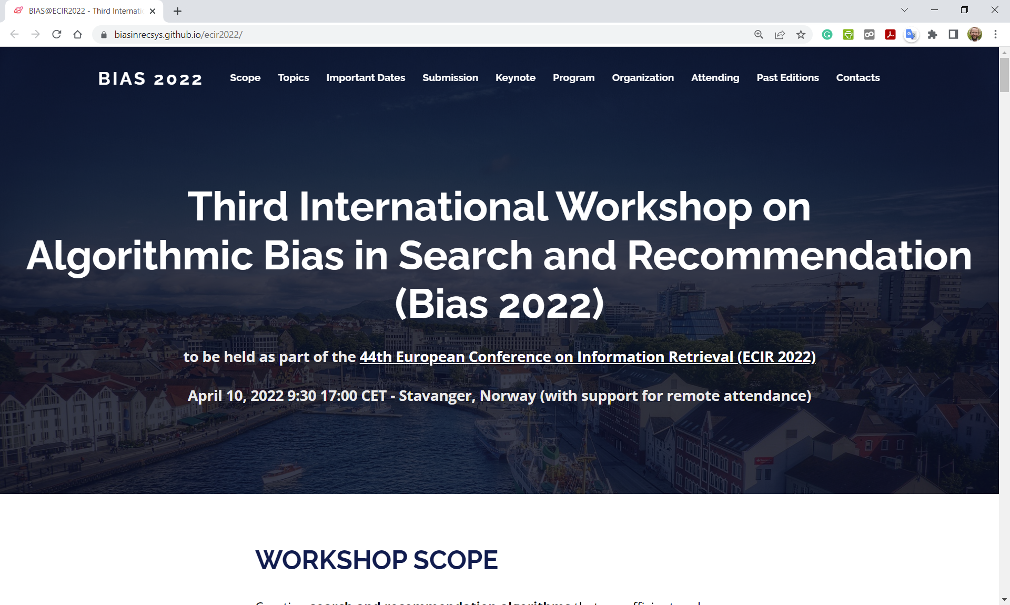Open the Extensions puzzle-piece menu

point(932,34)
